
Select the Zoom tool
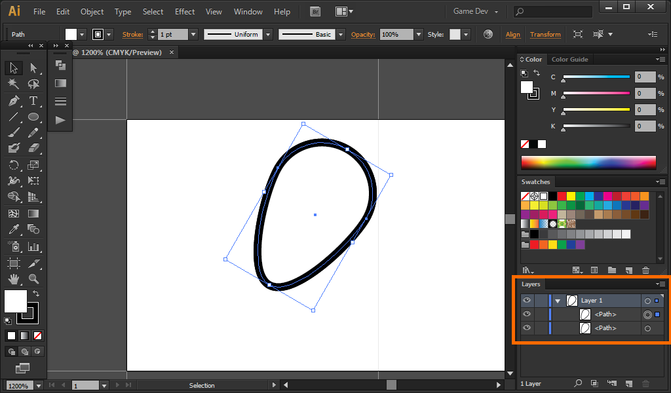(x=33, y=279)
